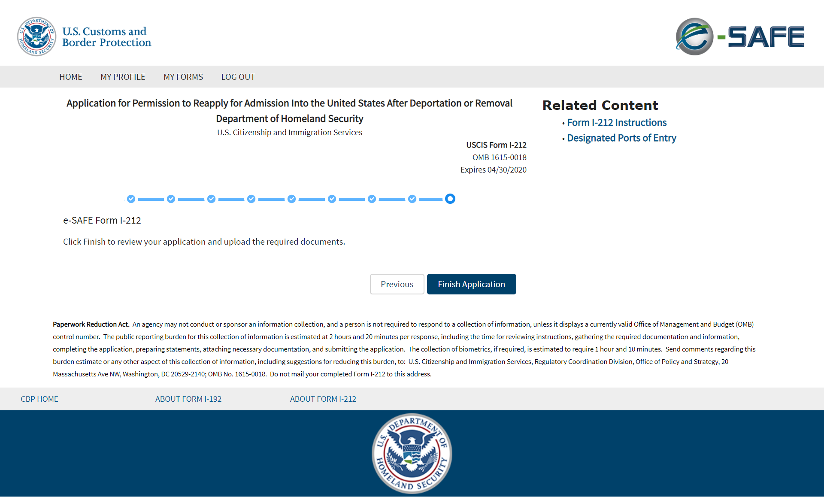Image resolution: width=824 pixels, height=497 pixels.
Task: Click the e-SAFE logo in header
Action: pyautogui.click(x=739, y=36)
